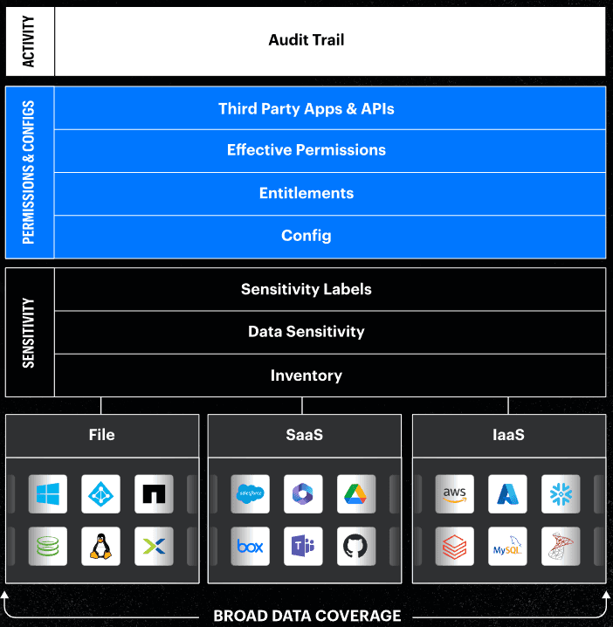613x627 pixels.
Task: Click the MySQL icon
Action: coord(507,547)
